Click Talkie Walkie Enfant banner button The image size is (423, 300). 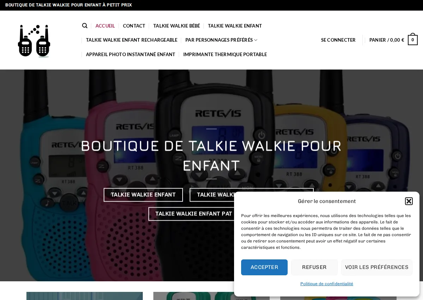click(143, 195)
